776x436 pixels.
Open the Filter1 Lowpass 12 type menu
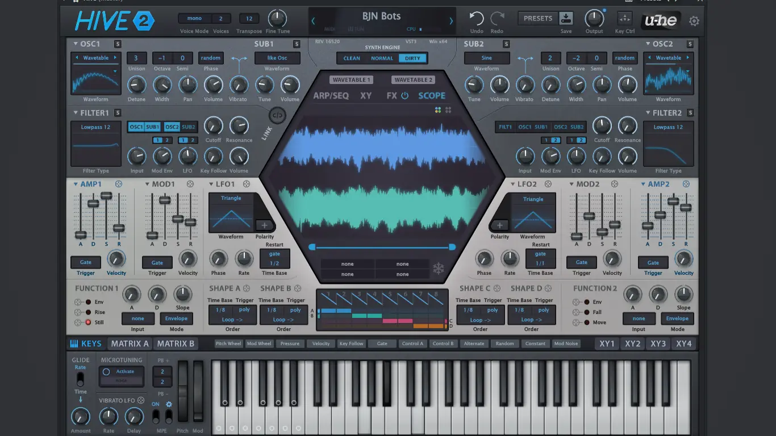coord(95,127)
